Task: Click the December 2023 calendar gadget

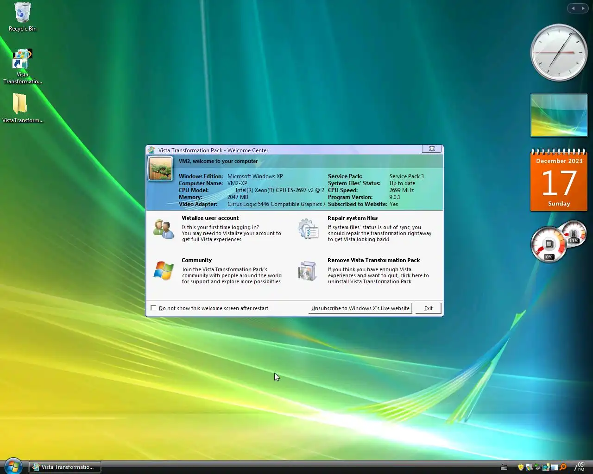Action: [x=559, y=181]
